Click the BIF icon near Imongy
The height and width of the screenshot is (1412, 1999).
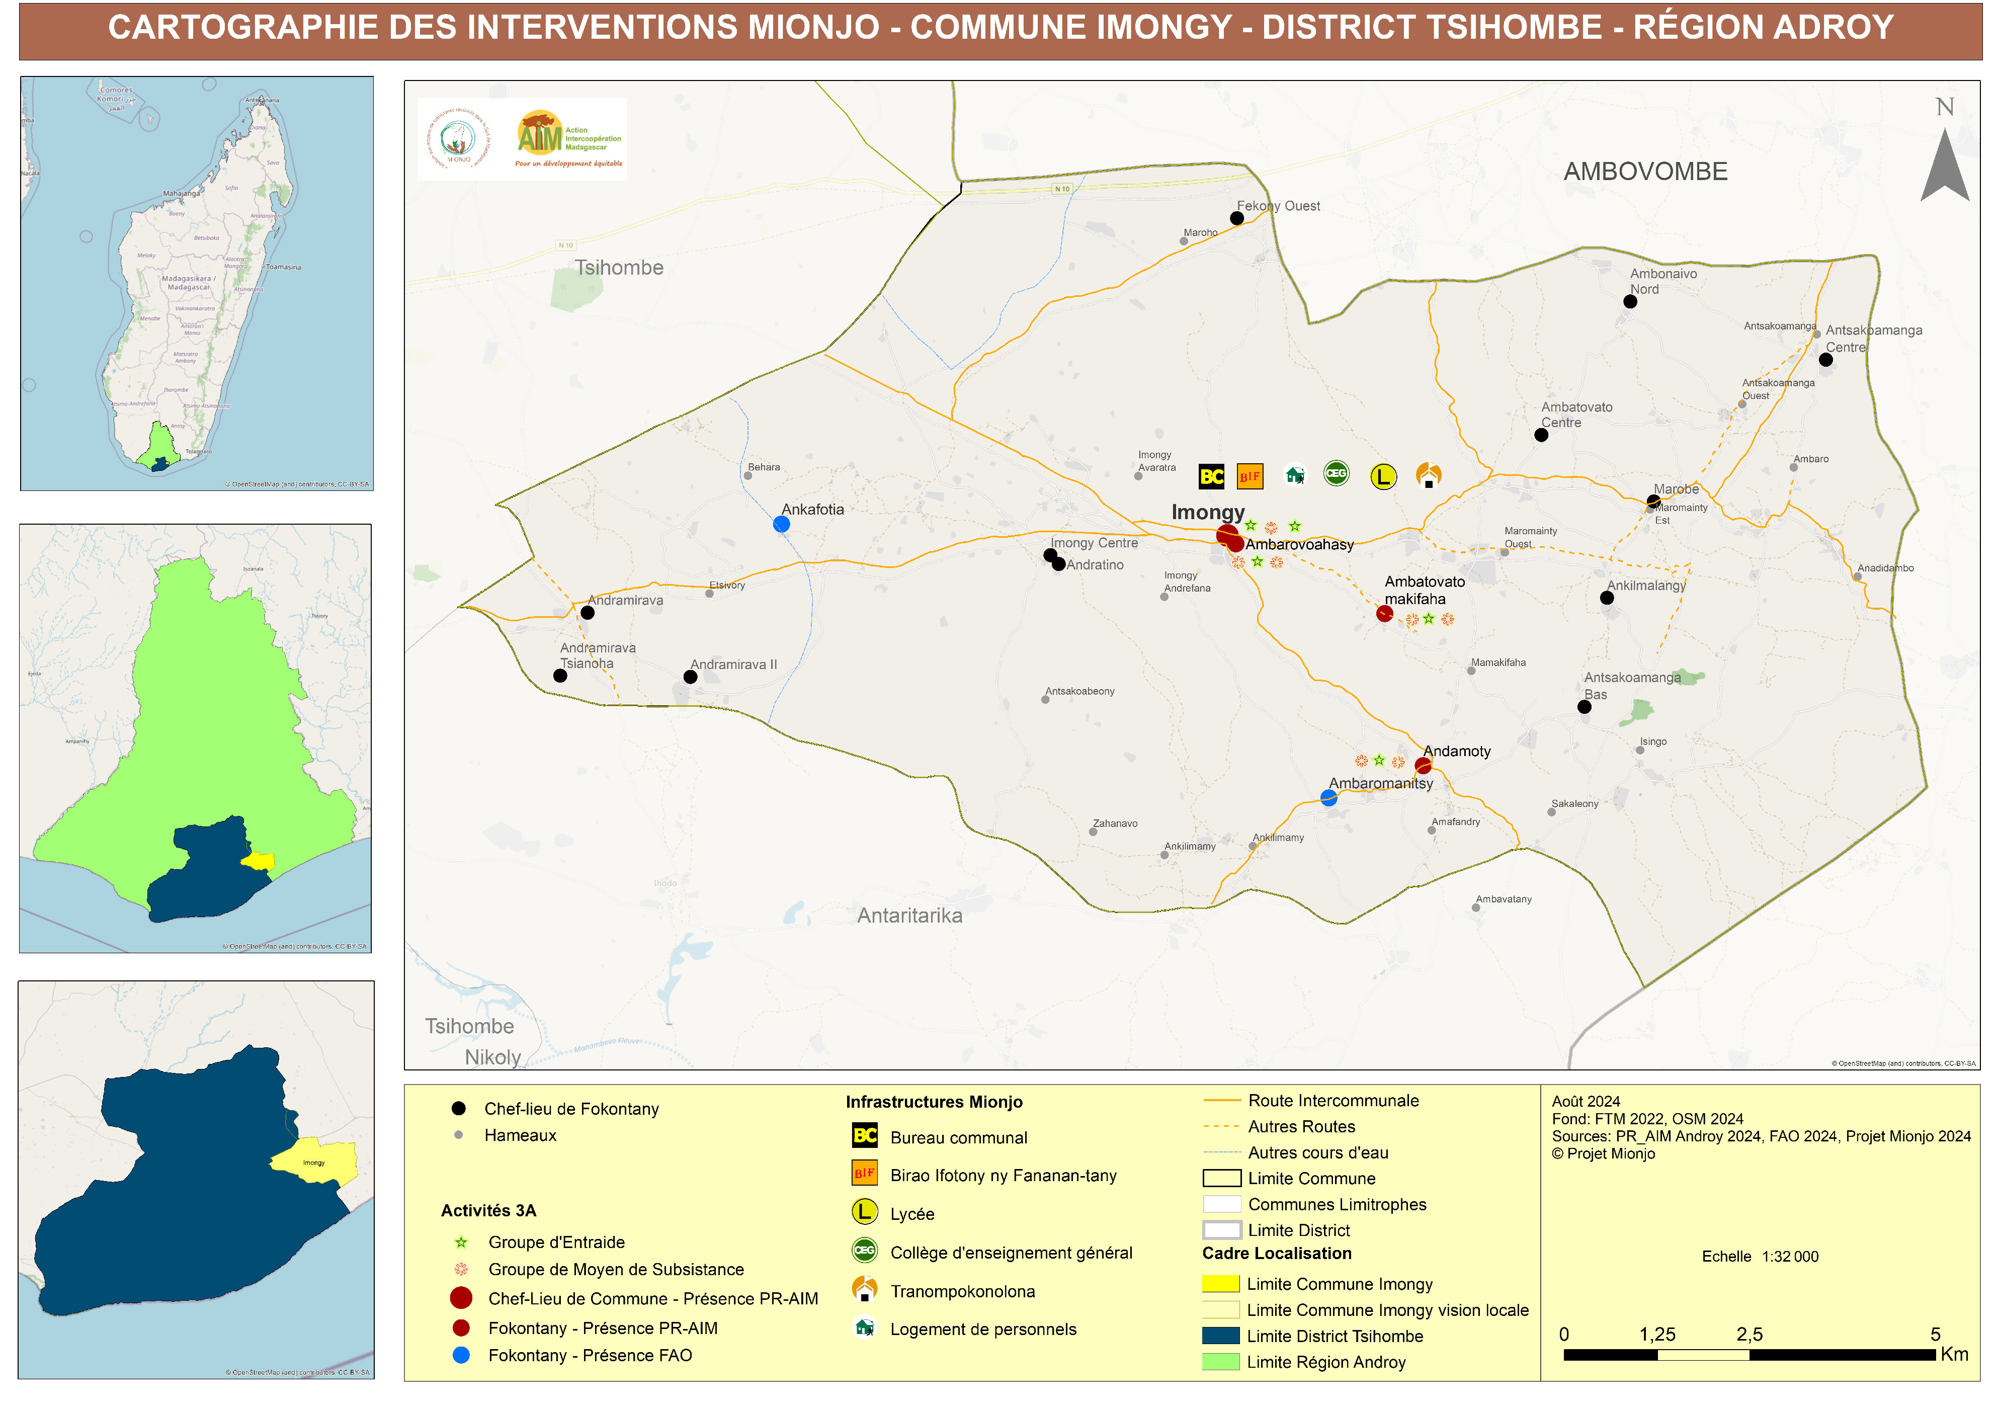pos(1250,476)
